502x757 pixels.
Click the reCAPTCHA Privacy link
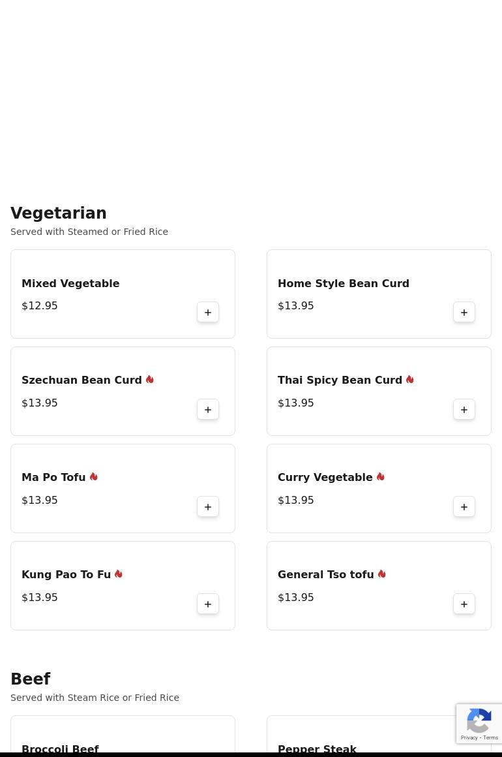pyautogui.click(x=469, y=737)
